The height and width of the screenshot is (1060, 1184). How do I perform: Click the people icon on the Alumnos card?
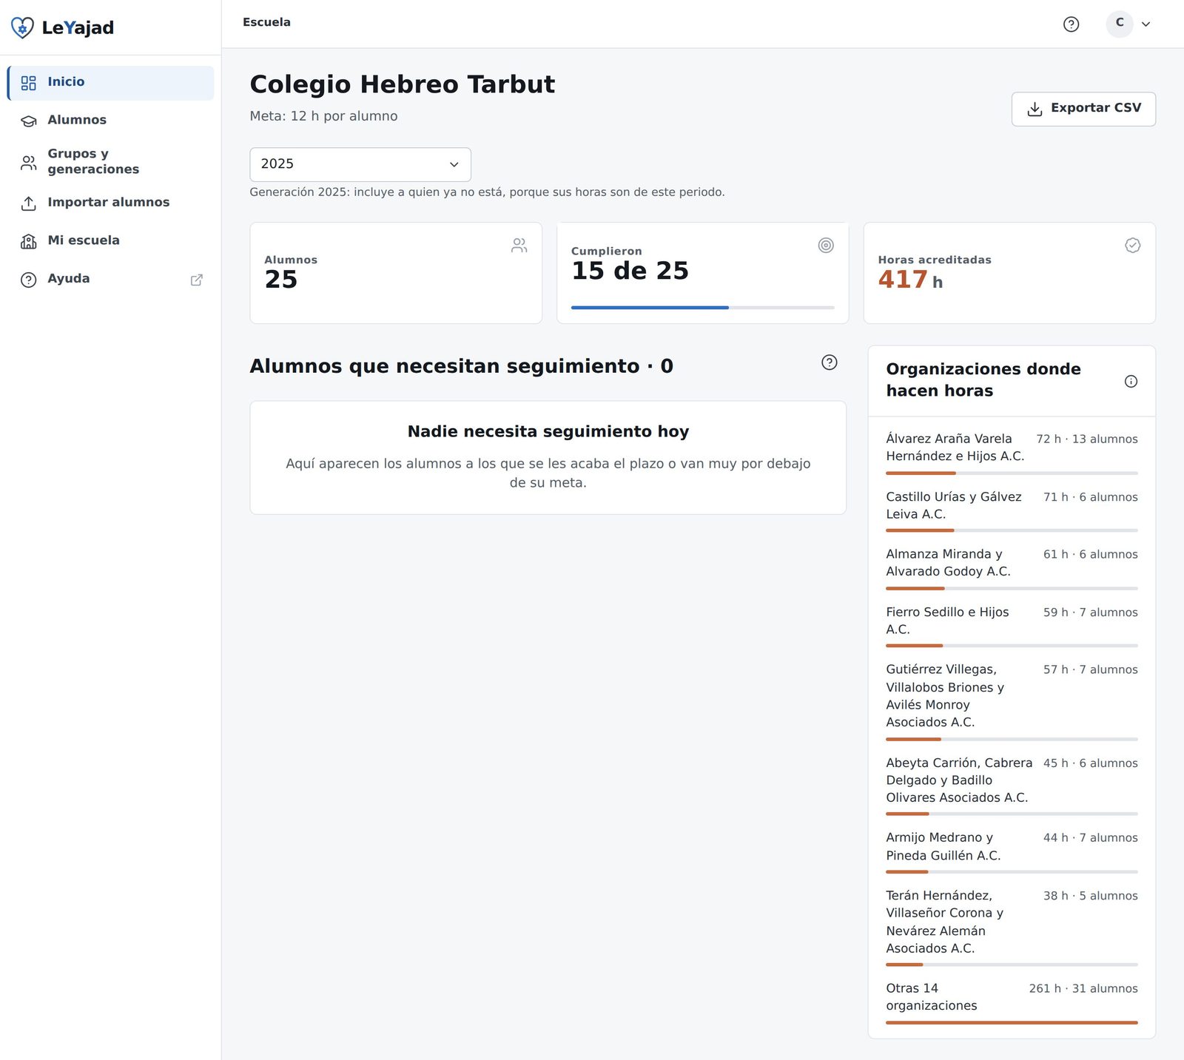(x=519, y=246)
